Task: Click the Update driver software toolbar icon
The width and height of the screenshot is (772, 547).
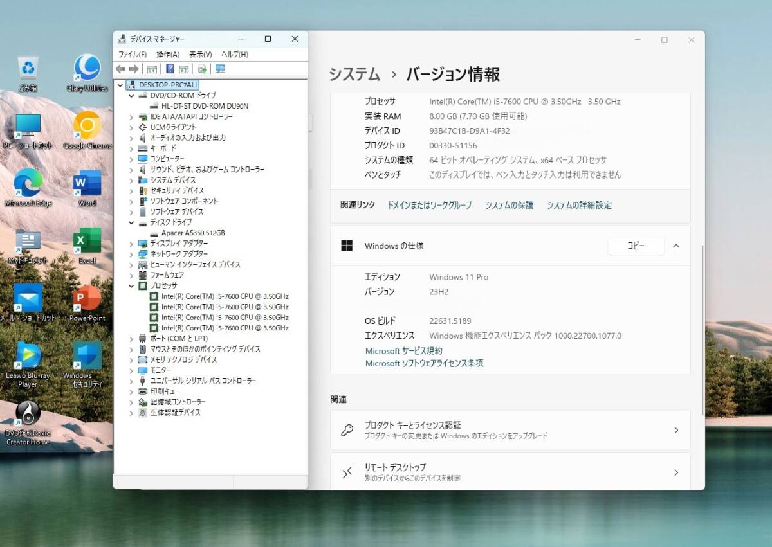Action: point(202,69)
